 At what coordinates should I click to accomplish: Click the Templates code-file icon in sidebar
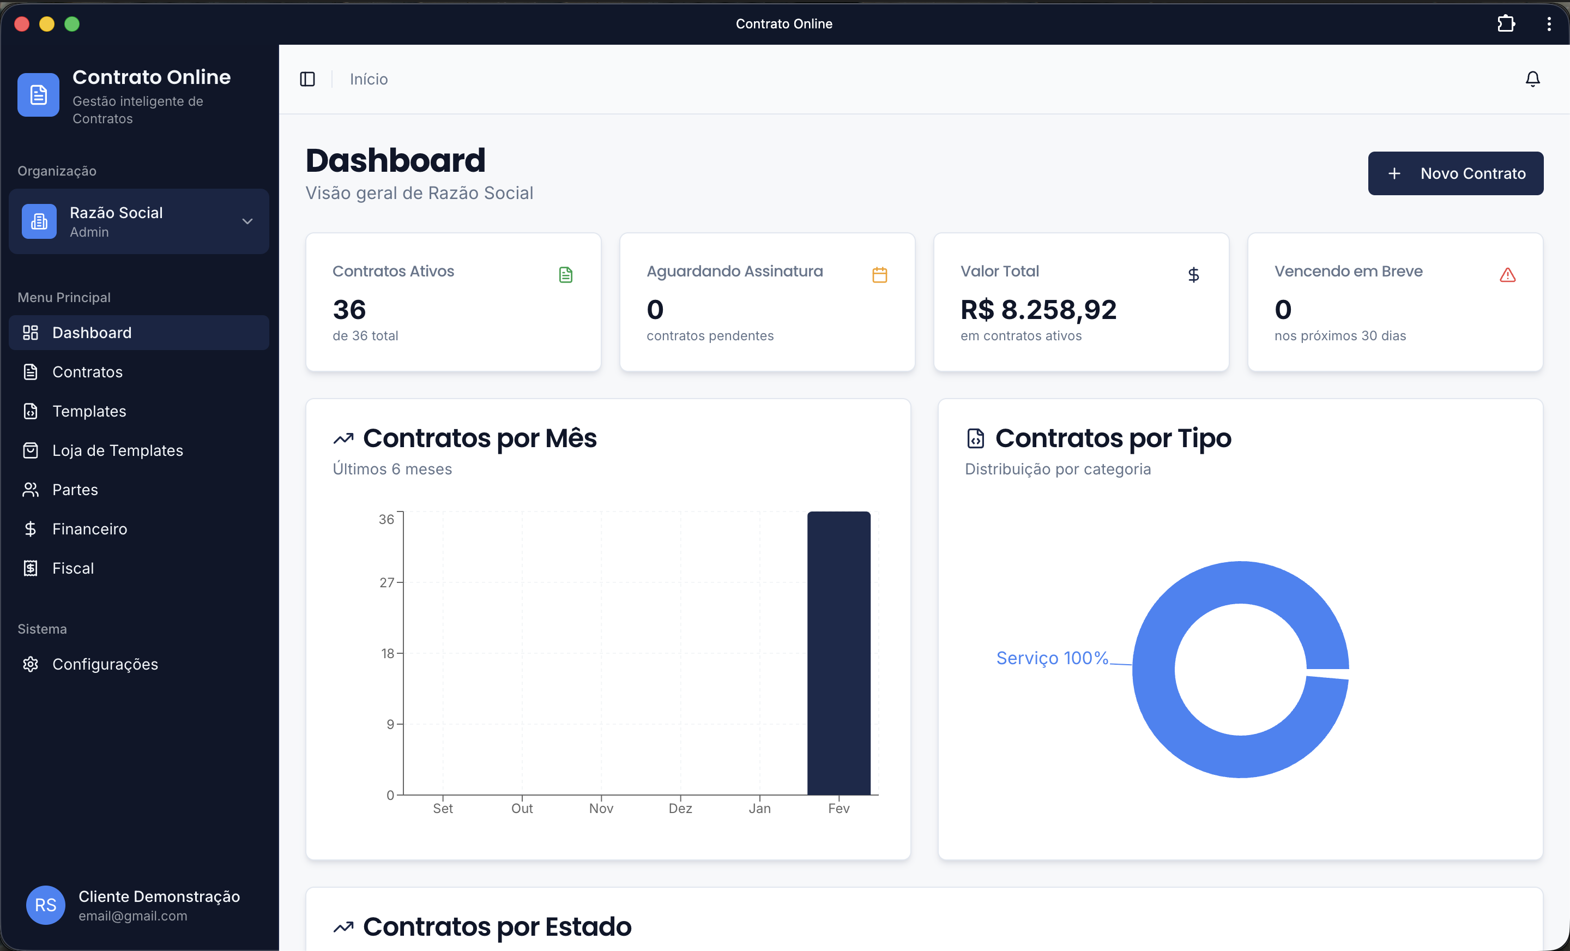point(31,411)
